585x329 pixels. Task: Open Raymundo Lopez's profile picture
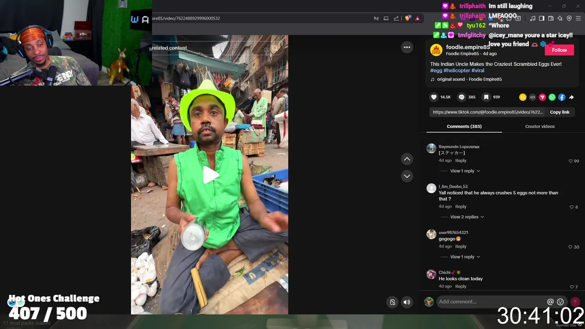431,148
